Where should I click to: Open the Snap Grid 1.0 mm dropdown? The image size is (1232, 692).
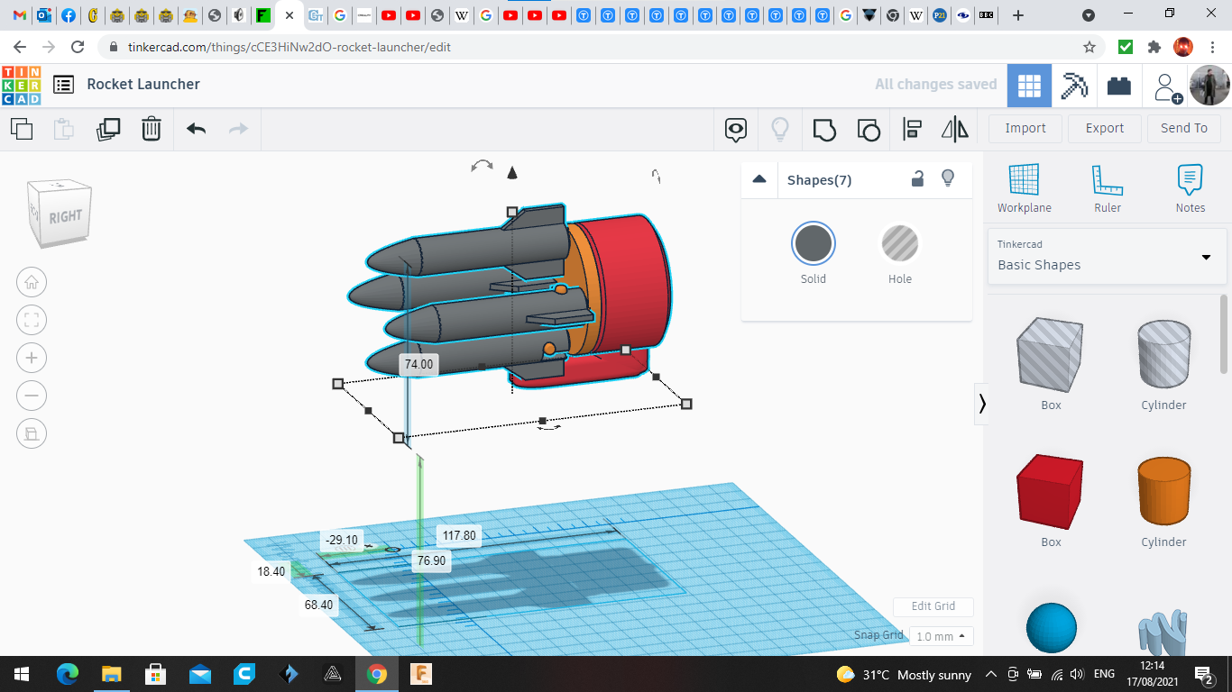click(941, 636)
